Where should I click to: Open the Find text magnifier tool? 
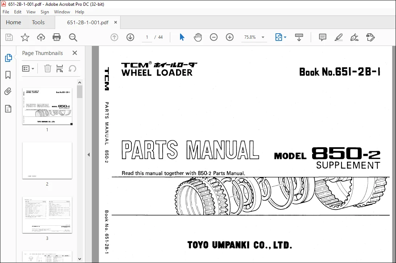click(x=73, y=37)
